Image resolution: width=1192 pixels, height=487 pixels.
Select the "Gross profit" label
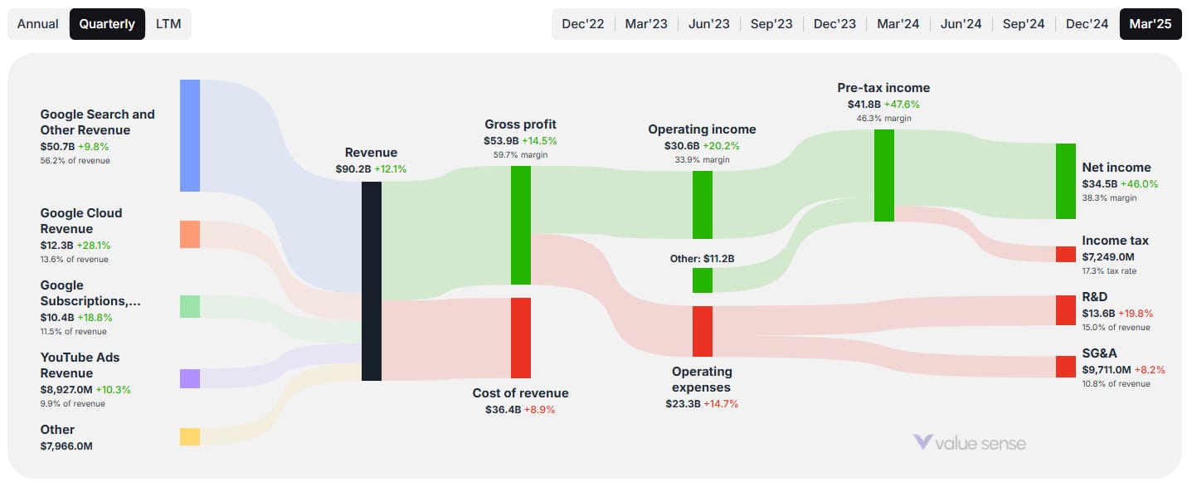pos(521,124)
